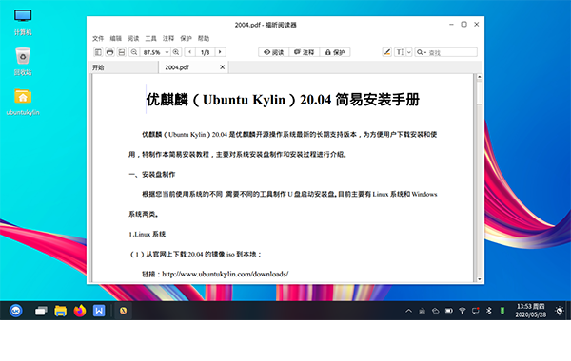Viewport: 571px width, 361px height.
Task: Click the vertical scrollbar thumb
Action: click(480, 93)
